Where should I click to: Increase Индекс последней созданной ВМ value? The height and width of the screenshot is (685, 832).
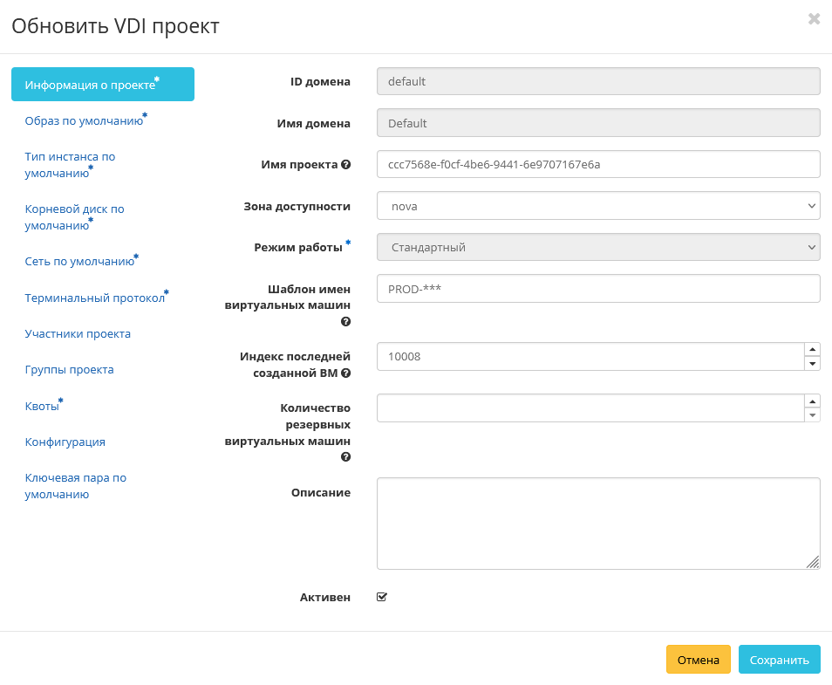pyautogui.click(x=812, y=349)
